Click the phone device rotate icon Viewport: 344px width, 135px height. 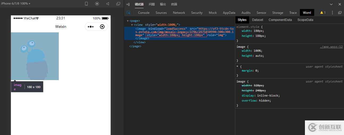click(x=86, y=4)
